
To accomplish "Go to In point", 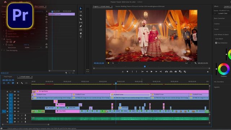I will [143, 71].
